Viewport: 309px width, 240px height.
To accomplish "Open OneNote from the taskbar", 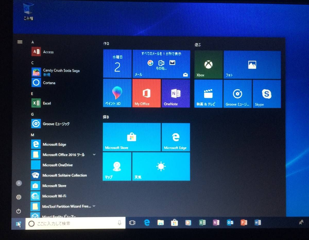I will (216, 223).
